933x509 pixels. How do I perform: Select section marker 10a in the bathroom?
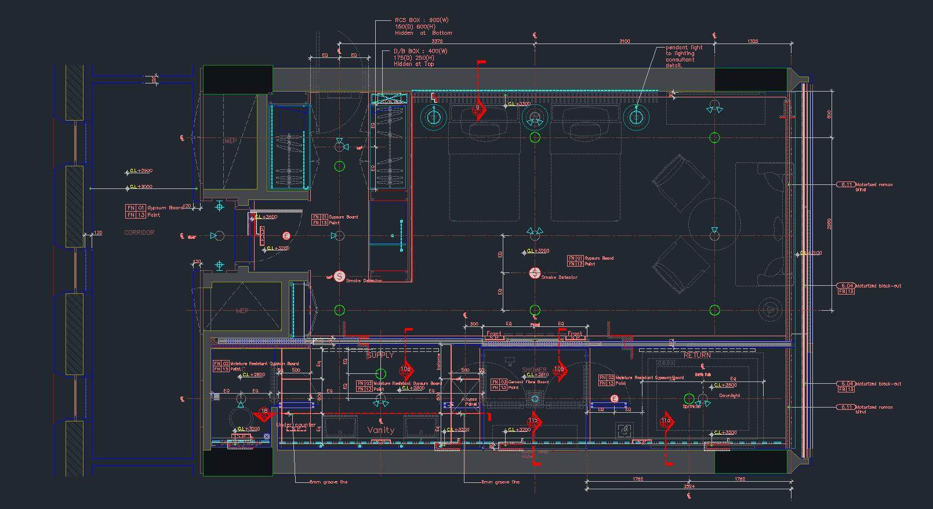(x=406, y=369)
